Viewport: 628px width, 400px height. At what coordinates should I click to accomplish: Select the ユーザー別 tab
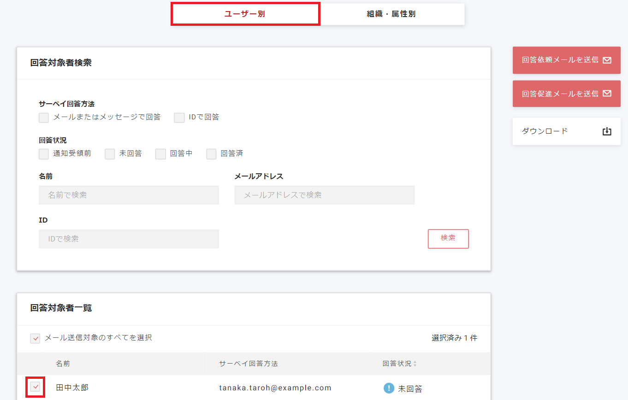tap(245, 14)
